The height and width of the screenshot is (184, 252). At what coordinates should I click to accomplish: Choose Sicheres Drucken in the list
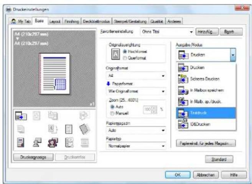(206, 79)
